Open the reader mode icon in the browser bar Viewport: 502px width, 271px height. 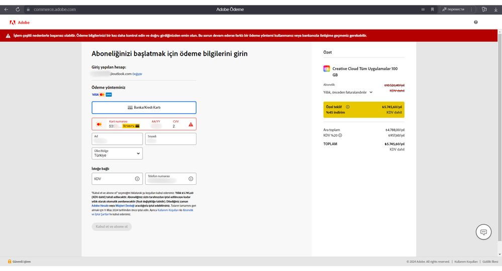(x=423, y=9)
